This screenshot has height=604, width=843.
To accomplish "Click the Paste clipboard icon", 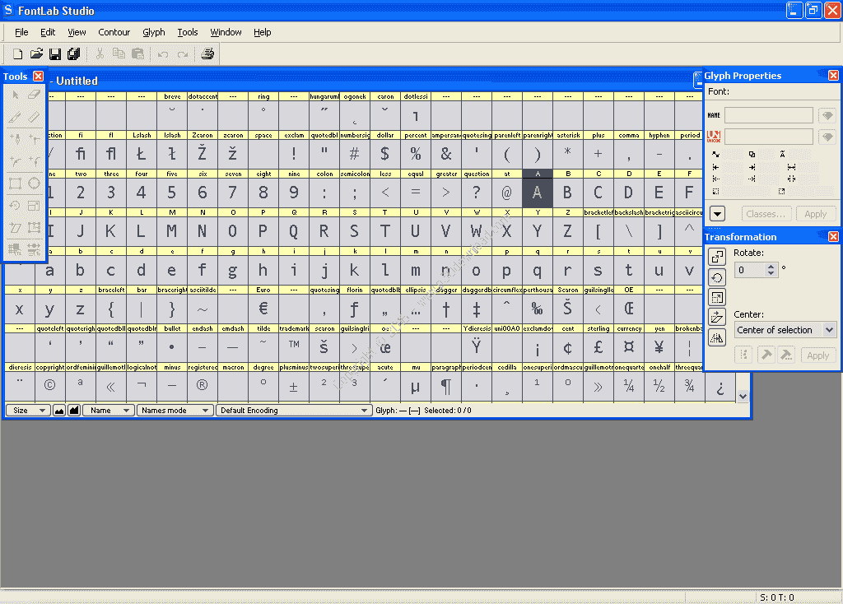I will [x=137, y=53].
